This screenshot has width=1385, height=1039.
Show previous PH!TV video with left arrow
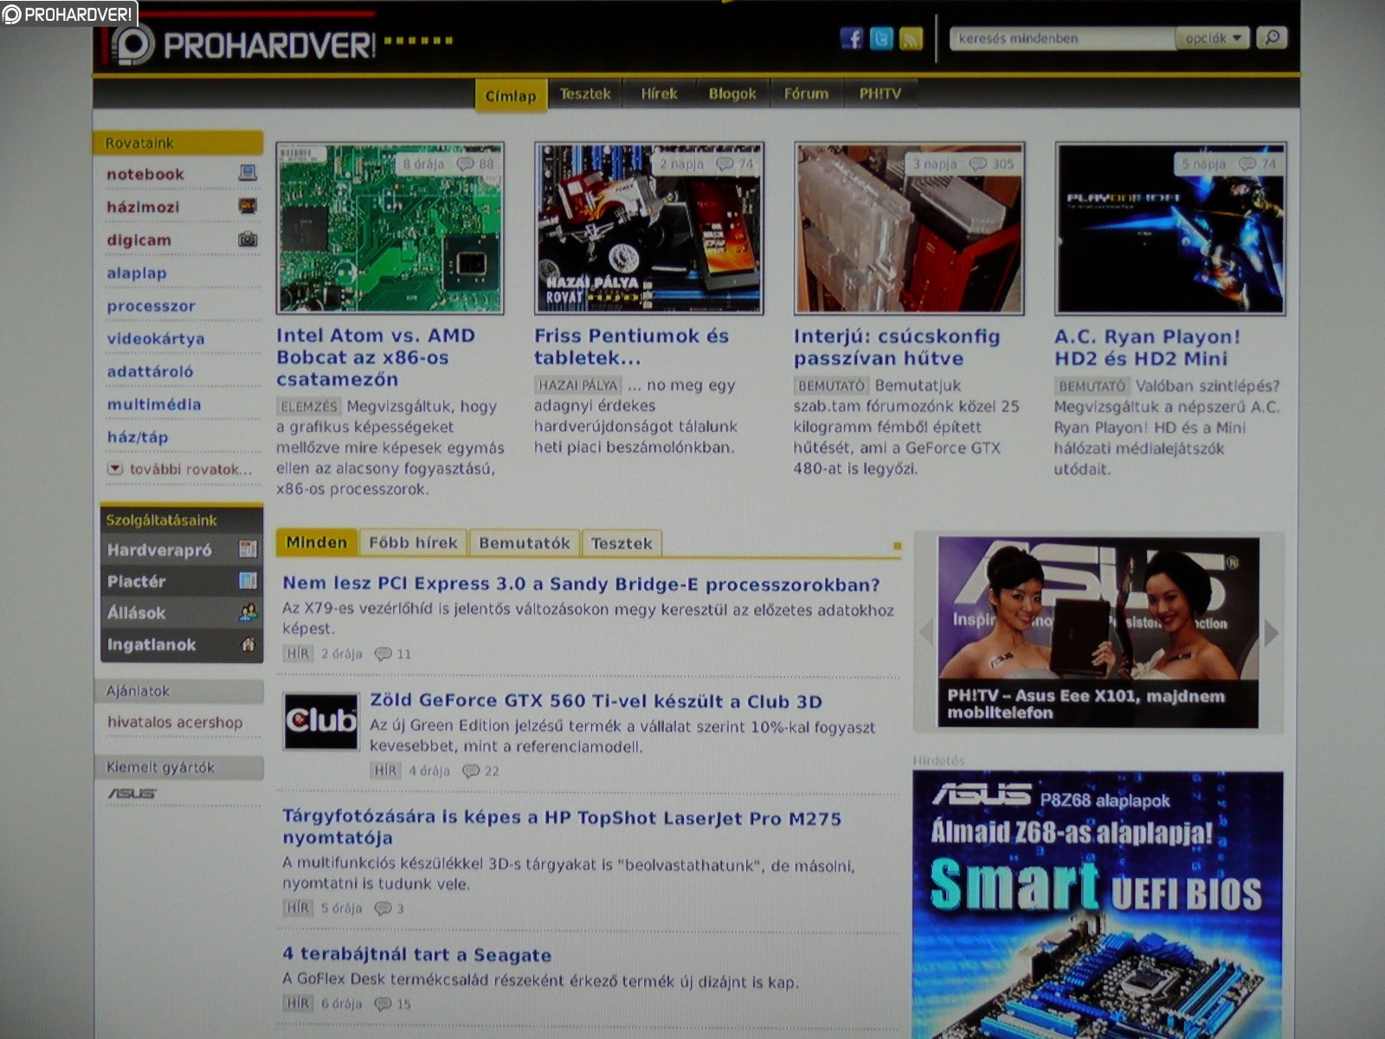[x=925, y=633]
